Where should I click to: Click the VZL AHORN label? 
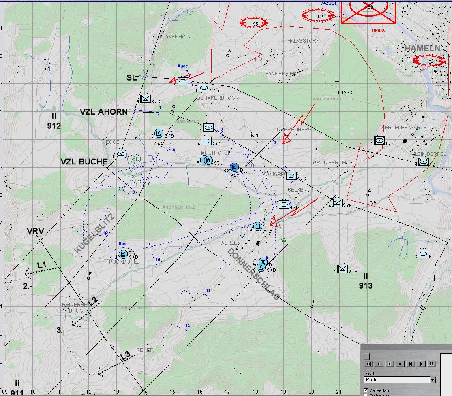click(103, 112)
